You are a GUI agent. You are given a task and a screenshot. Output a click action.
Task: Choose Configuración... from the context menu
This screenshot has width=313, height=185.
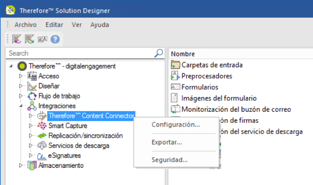[x=176, y=125]
